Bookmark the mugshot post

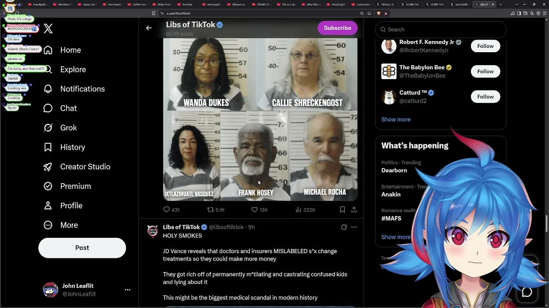pos(342,210)
